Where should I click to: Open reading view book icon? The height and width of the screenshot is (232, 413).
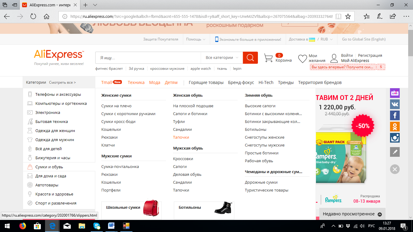click(338, 16)
